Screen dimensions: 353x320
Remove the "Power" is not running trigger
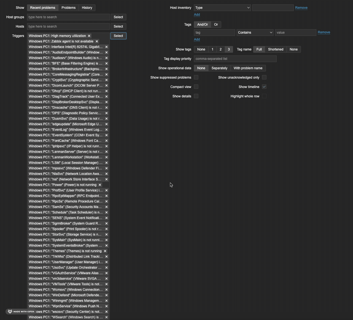100,185
